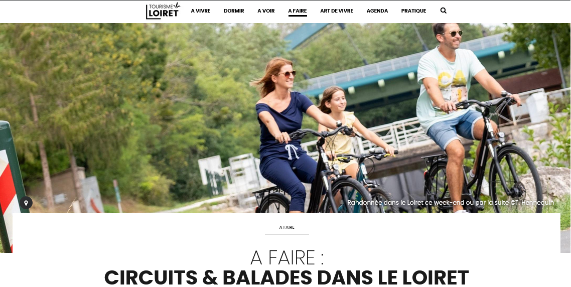Click the map location pin icon

(26, 203)
